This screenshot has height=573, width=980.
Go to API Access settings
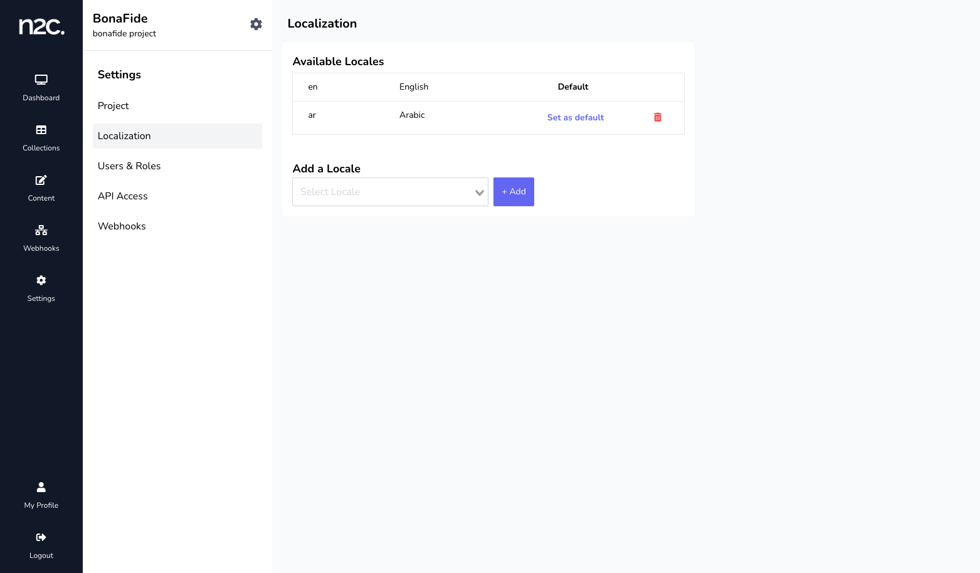(x=123, y=196)
